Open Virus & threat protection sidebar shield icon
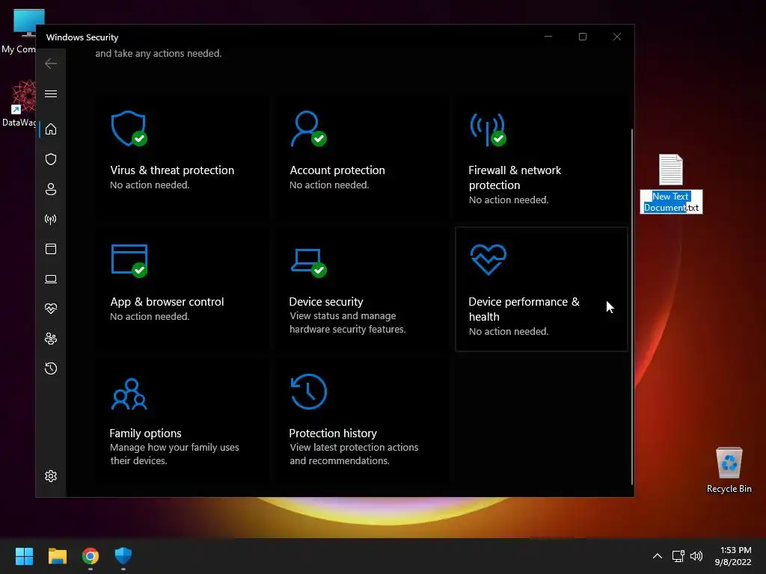The width and height of the screenshot is (766, 574). pos(51,159)
